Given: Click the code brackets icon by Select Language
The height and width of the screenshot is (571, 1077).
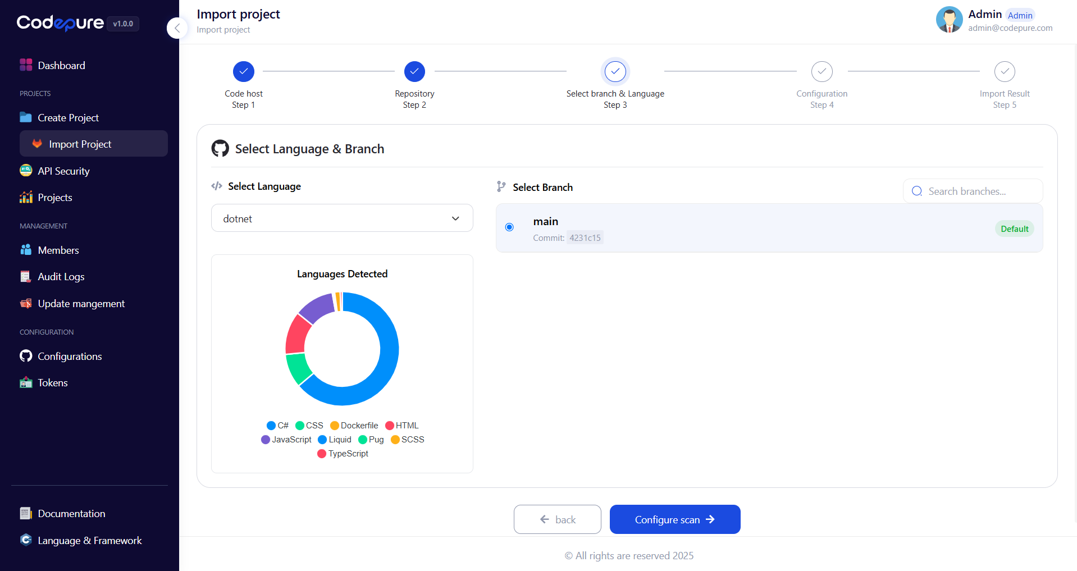Looking at the screenshot, I should (x=217, y=186).
